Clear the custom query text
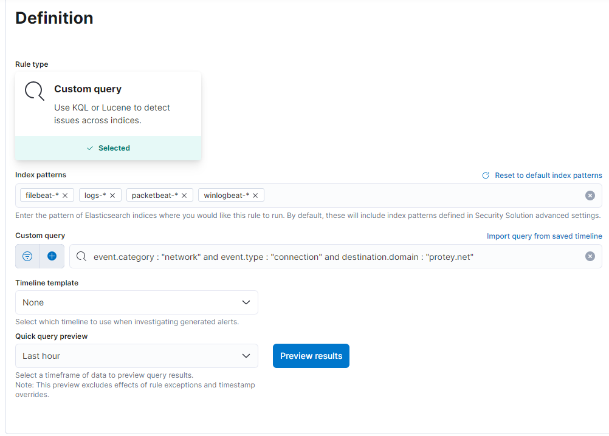 (590, 256)
